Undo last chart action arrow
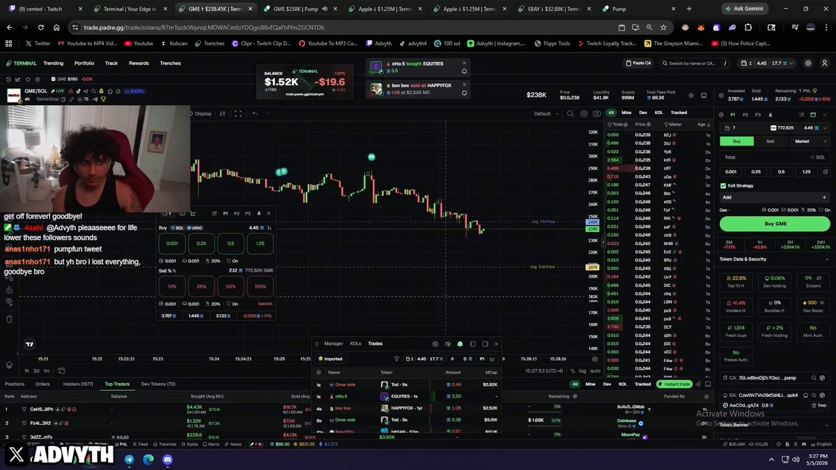836x470 pixels. (255, 113)
